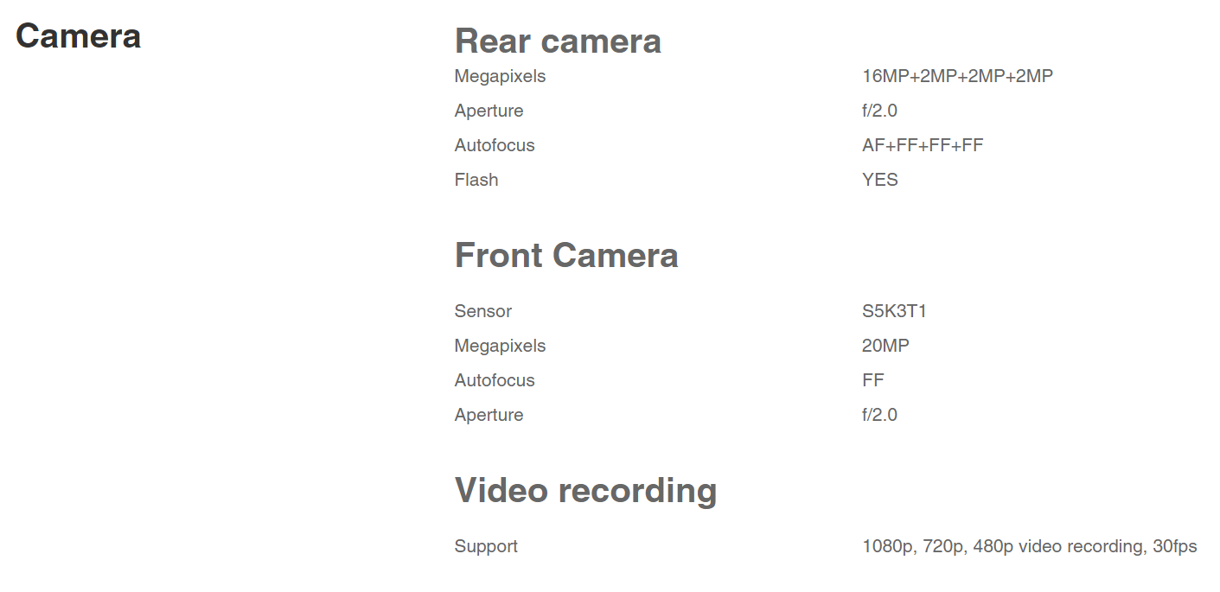The width and height of the screenshot is (1220, 592).
Task: Click the Video recording heading
Action: (585, 490)
